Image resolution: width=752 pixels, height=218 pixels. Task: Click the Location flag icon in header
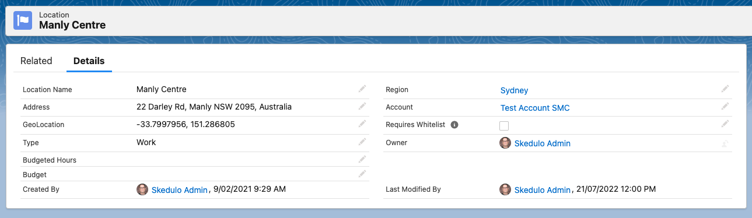click(x=23, y=20)
